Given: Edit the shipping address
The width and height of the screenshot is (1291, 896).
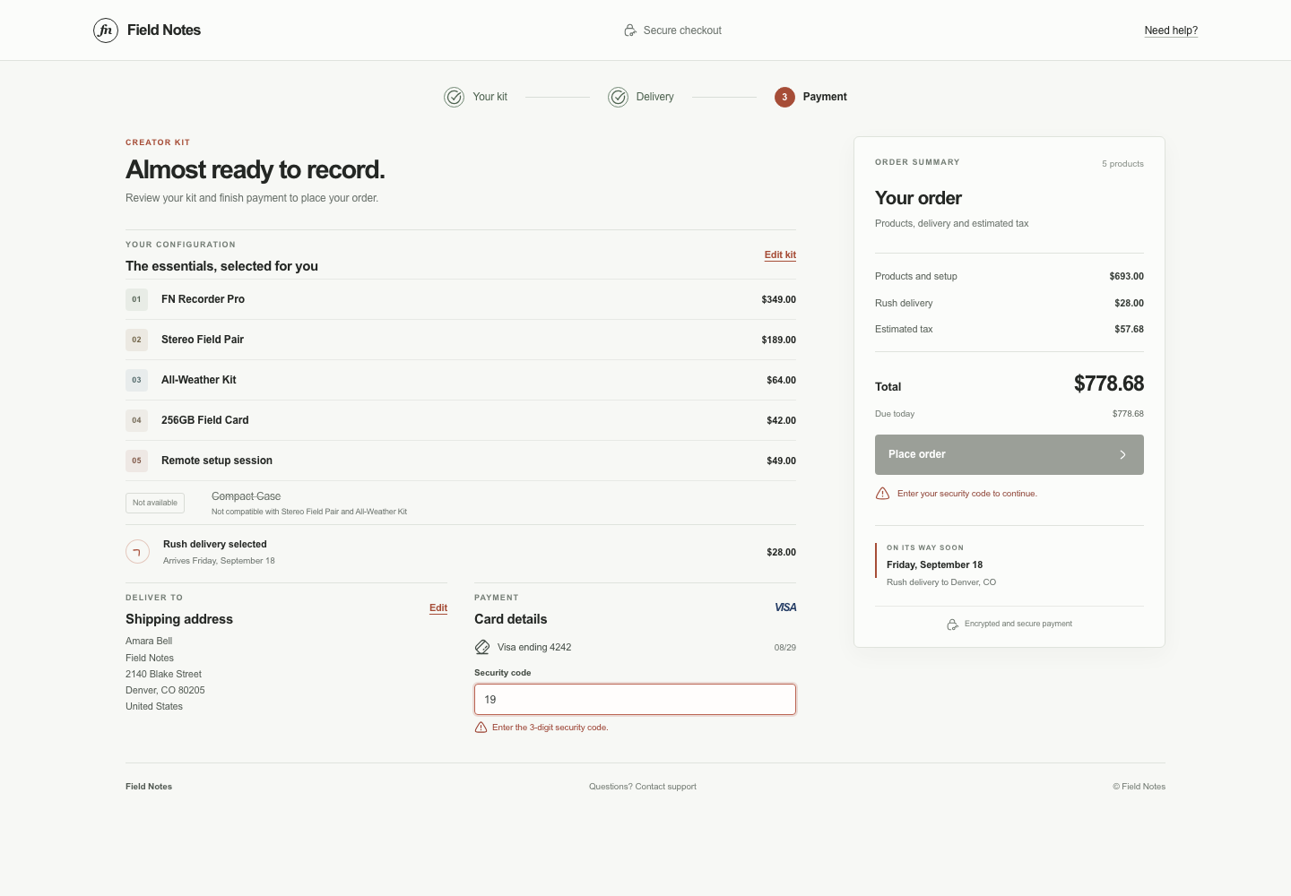Looking at the screenshot, I should point(438,607).
